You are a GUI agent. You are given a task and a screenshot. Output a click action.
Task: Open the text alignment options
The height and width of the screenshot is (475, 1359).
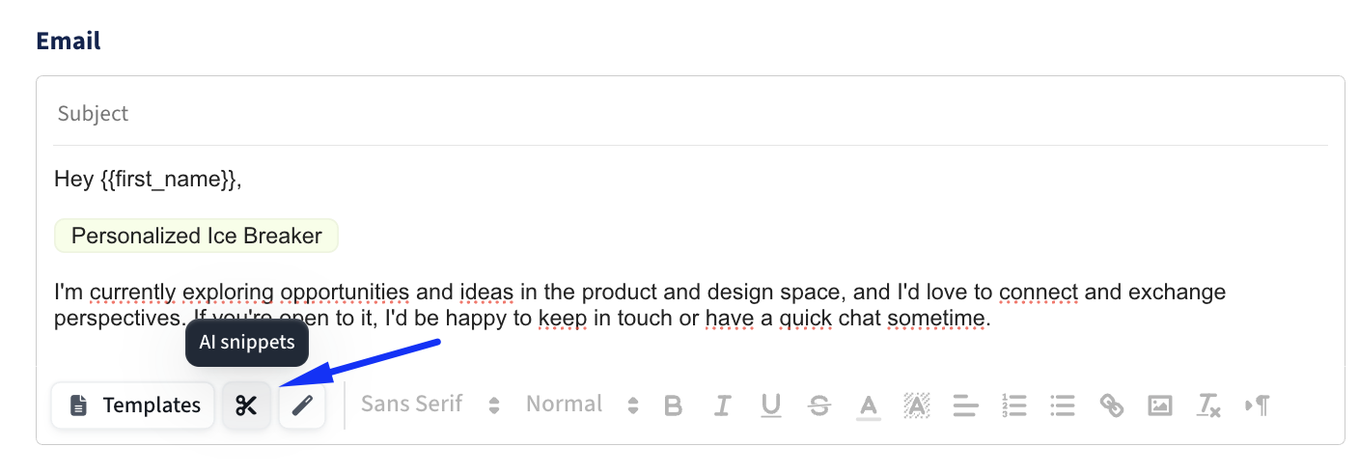[965, 405]
